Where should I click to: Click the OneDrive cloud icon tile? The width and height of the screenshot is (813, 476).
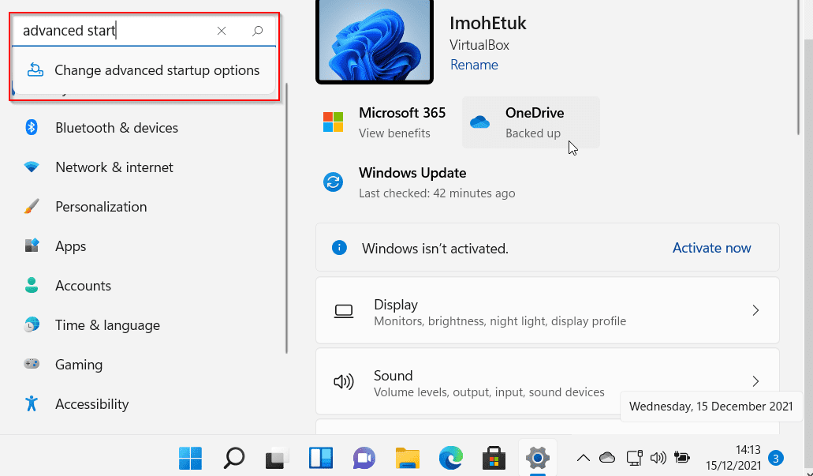[479, 122]
